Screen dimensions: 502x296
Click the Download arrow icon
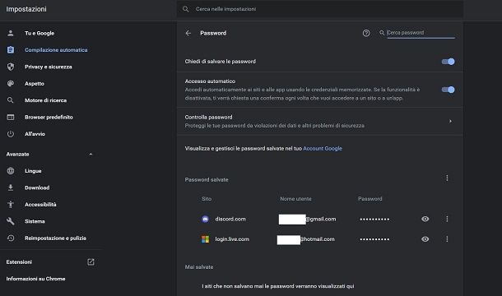[x=11, y=187]
